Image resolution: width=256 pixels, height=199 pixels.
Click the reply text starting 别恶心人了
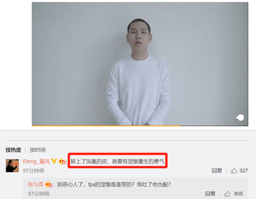pyautogui.click(x=114, y=185)
